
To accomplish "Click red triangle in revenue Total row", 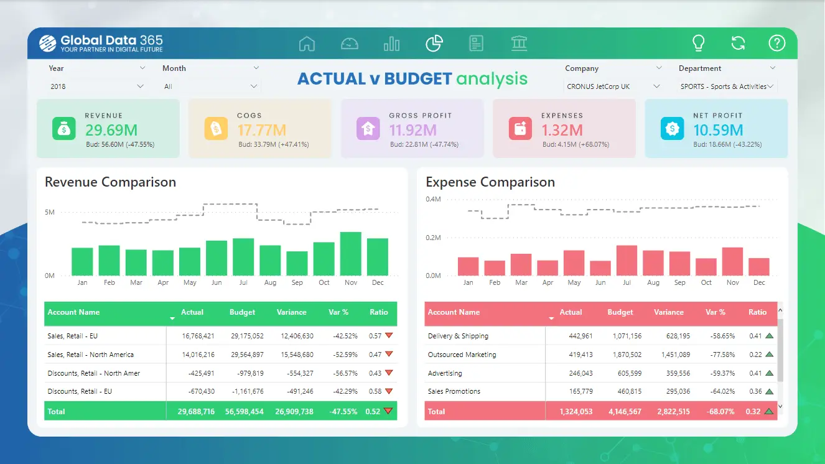I will [389, 411].
